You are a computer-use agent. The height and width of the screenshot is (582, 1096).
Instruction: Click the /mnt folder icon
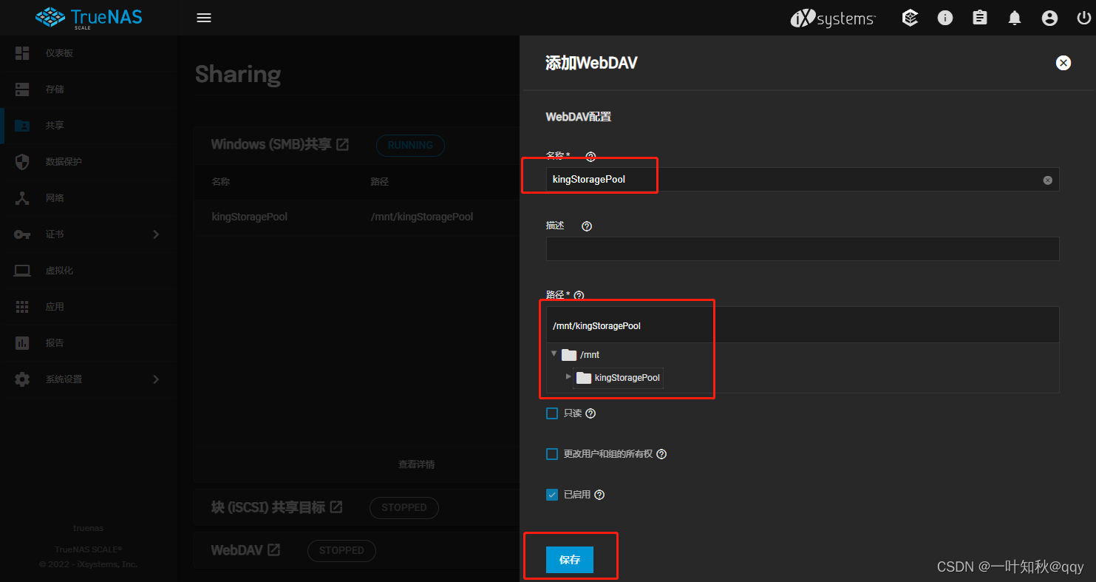coord(569,355)
